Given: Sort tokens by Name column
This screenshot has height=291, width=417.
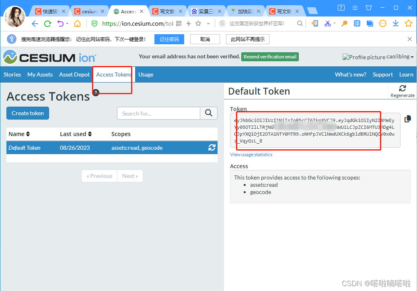Looking at the screenshot, I should (x=19, y=134).
